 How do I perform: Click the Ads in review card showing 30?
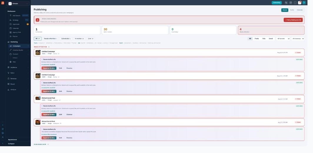[135, 30]
